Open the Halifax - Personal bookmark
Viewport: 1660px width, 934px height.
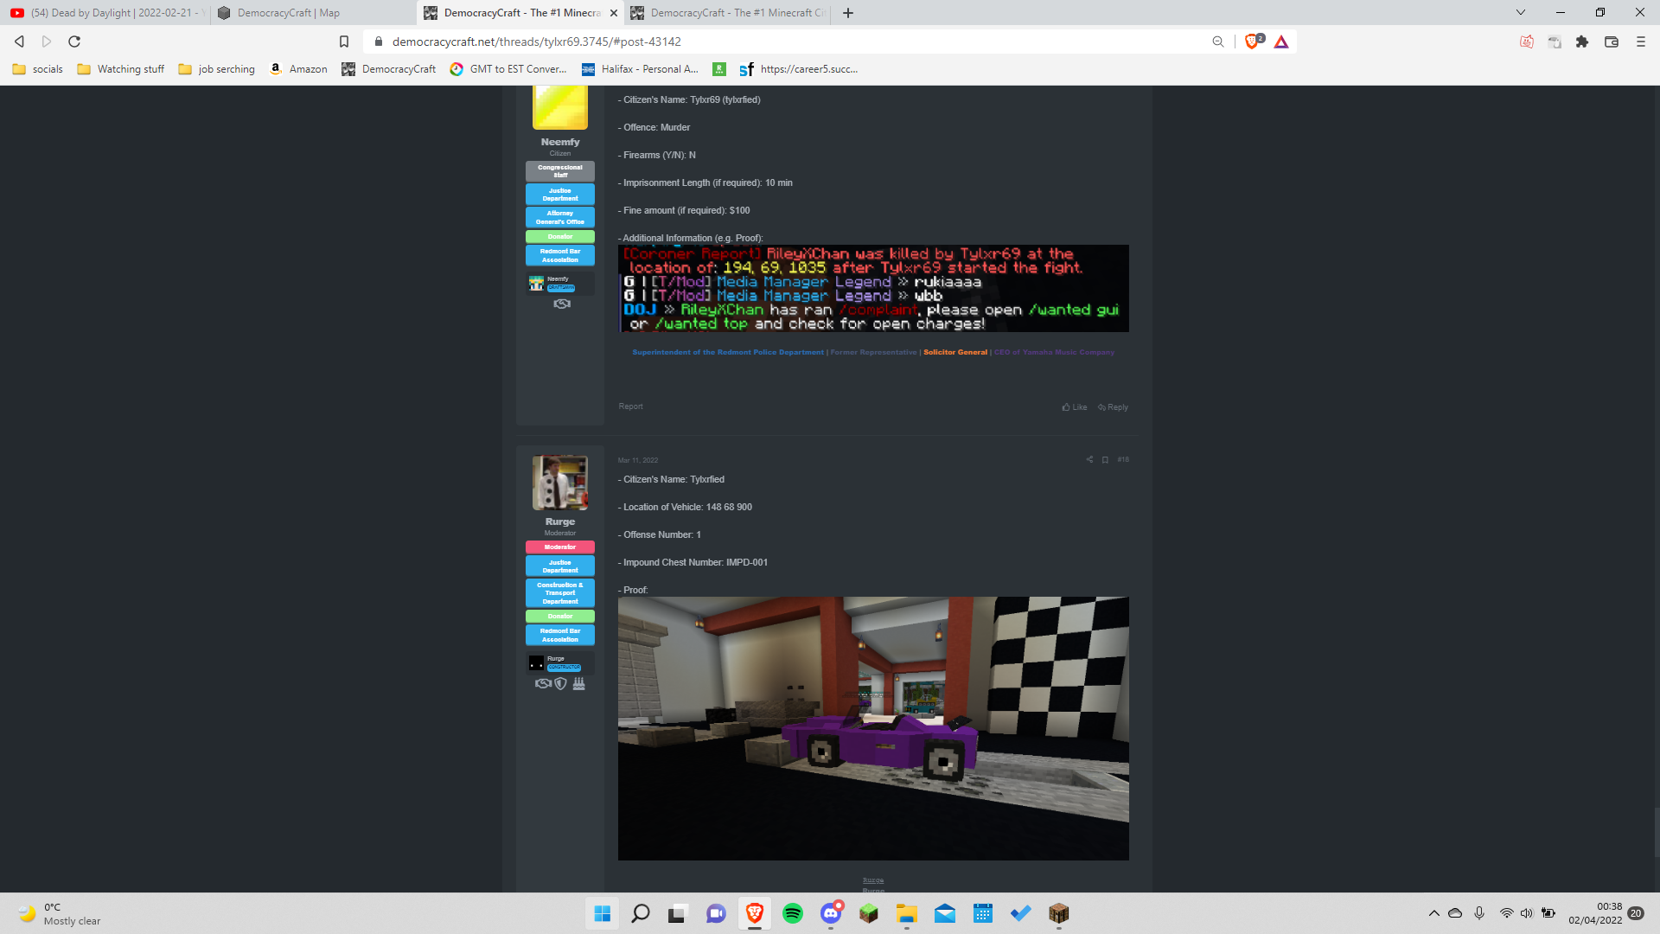(x=640, y=69)
